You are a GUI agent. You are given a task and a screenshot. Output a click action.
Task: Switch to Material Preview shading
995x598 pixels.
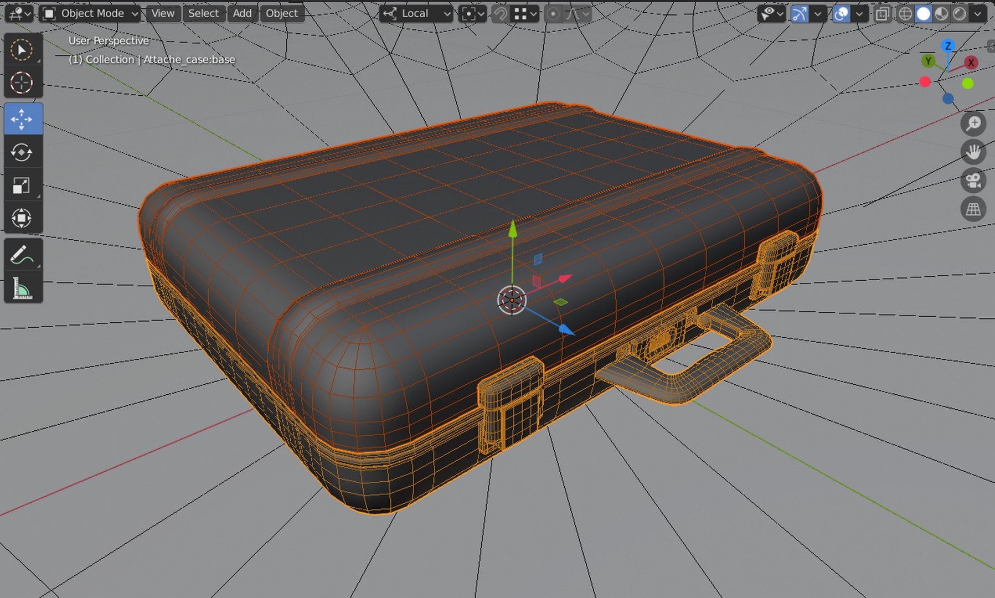coord(942,14)
